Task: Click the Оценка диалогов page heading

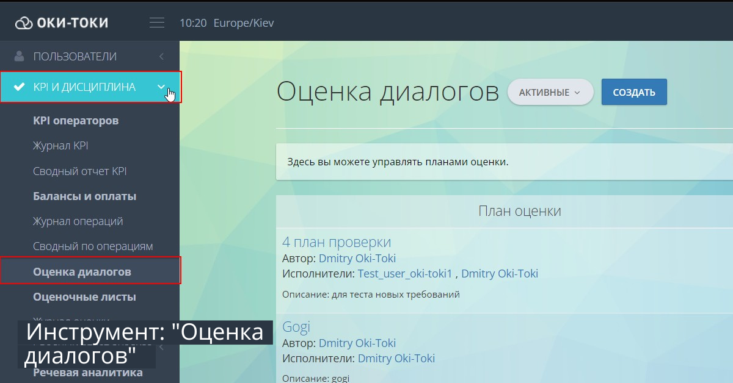Action: [388, 92]
